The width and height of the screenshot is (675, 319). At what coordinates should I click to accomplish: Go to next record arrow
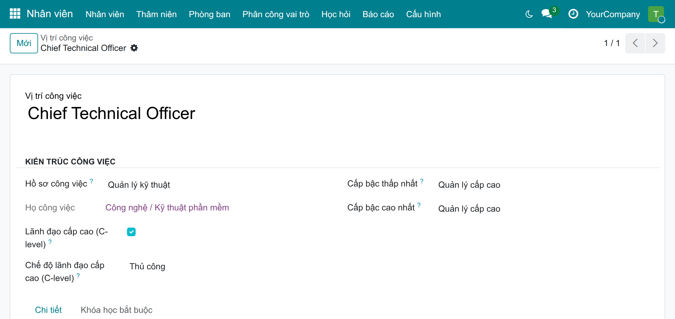pos(655,43)
